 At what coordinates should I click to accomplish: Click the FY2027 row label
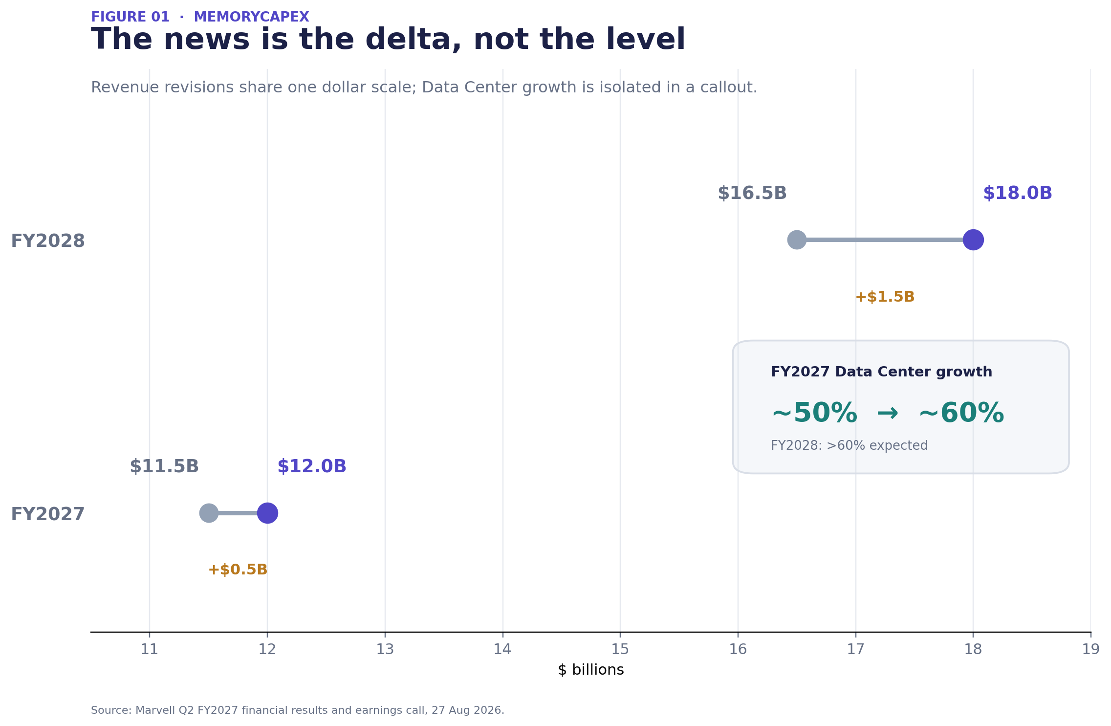(x=48, y=514)
